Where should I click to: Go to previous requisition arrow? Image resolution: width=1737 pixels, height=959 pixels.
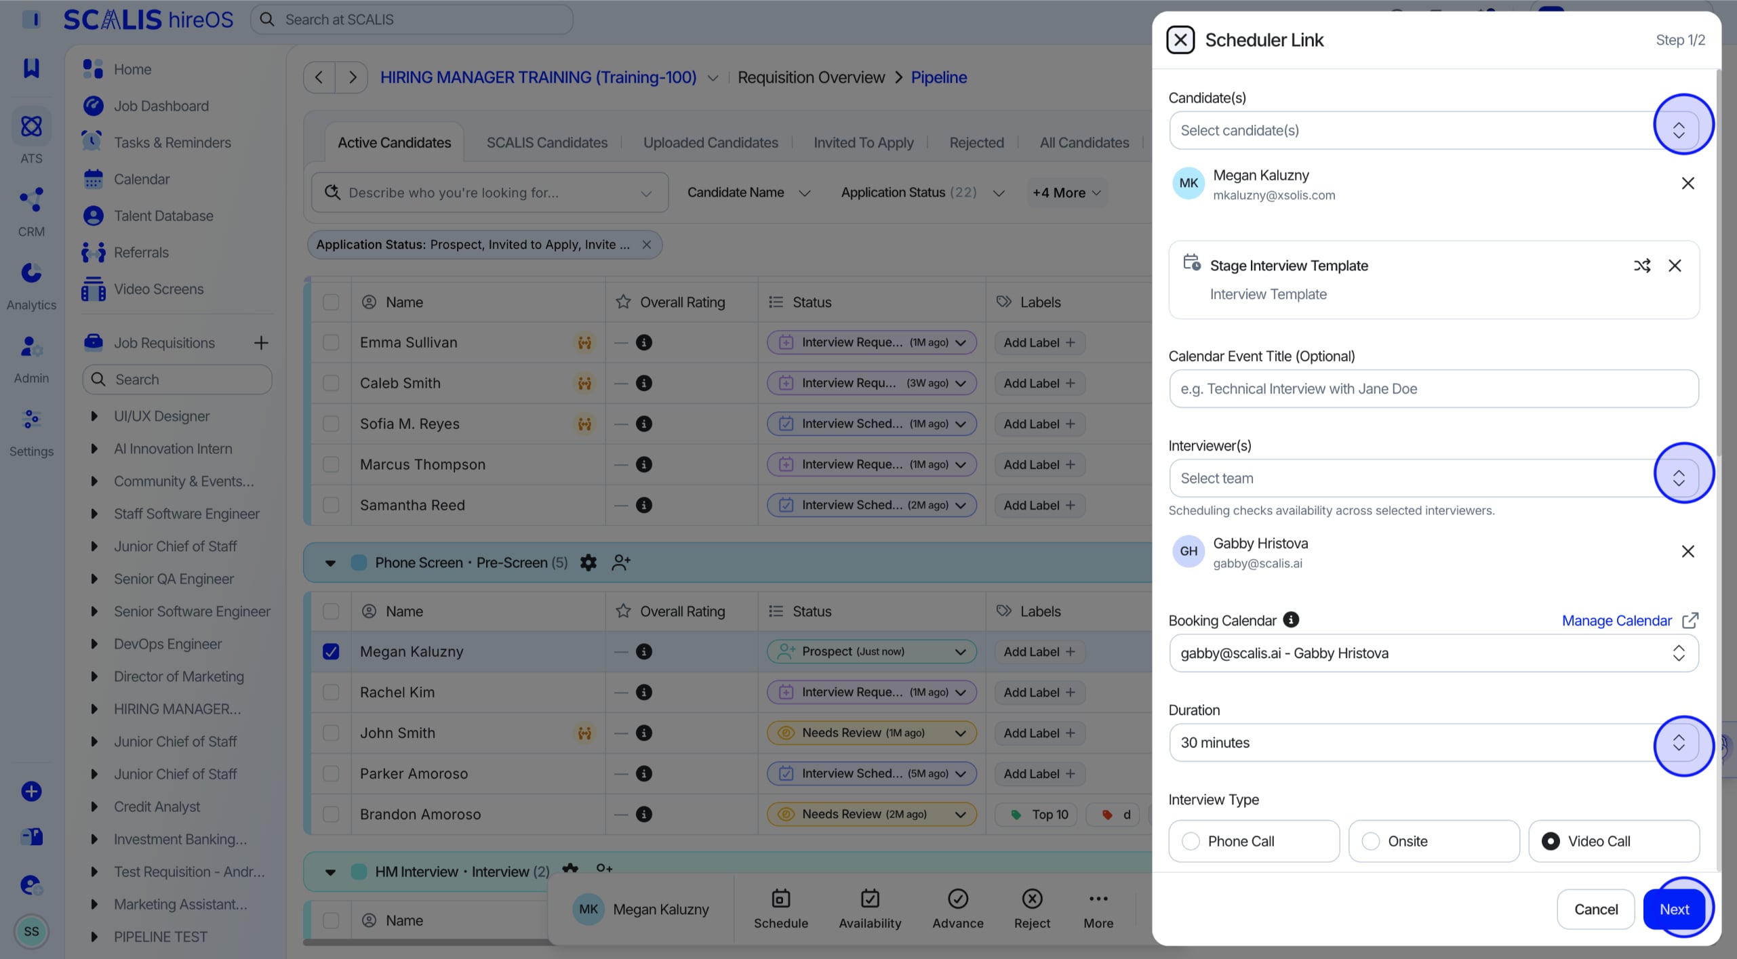tap(319, 77)
